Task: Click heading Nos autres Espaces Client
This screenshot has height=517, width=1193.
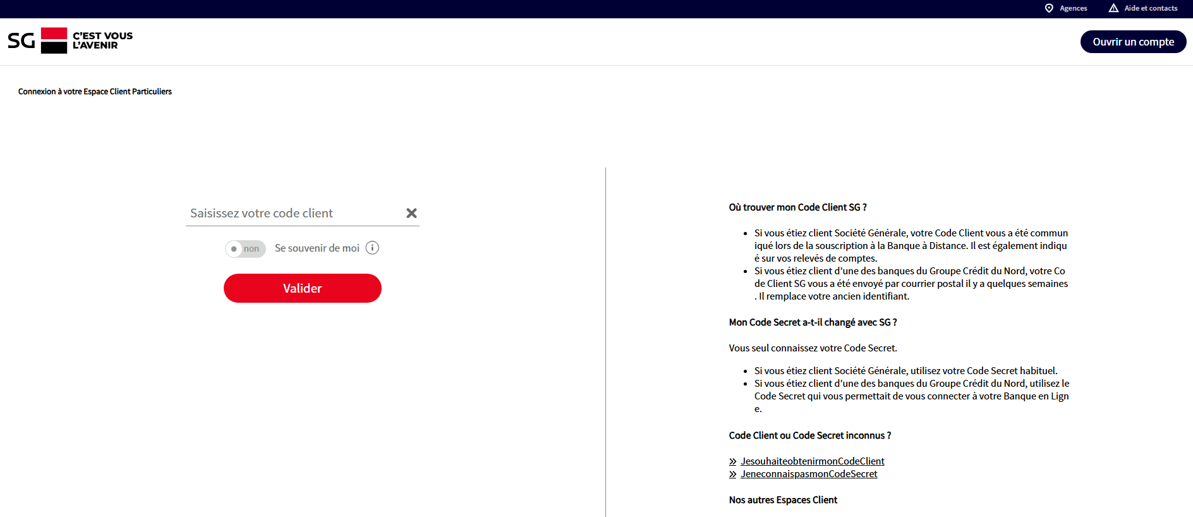Action: (x=783, y=500)
